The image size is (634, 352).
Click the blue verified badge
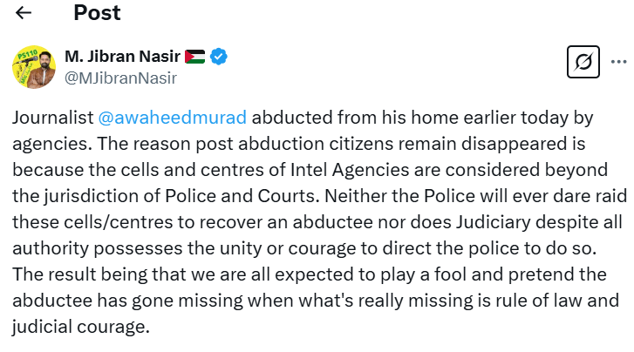pos(220,58)
